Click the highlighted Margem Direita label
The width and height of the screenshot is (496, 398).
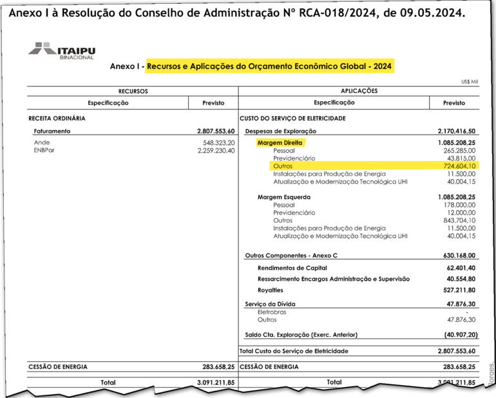click(280, 142)
